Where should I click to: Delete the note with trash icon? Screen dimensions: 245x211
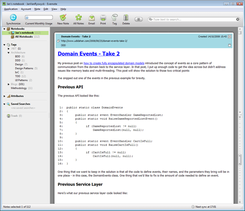126,18
